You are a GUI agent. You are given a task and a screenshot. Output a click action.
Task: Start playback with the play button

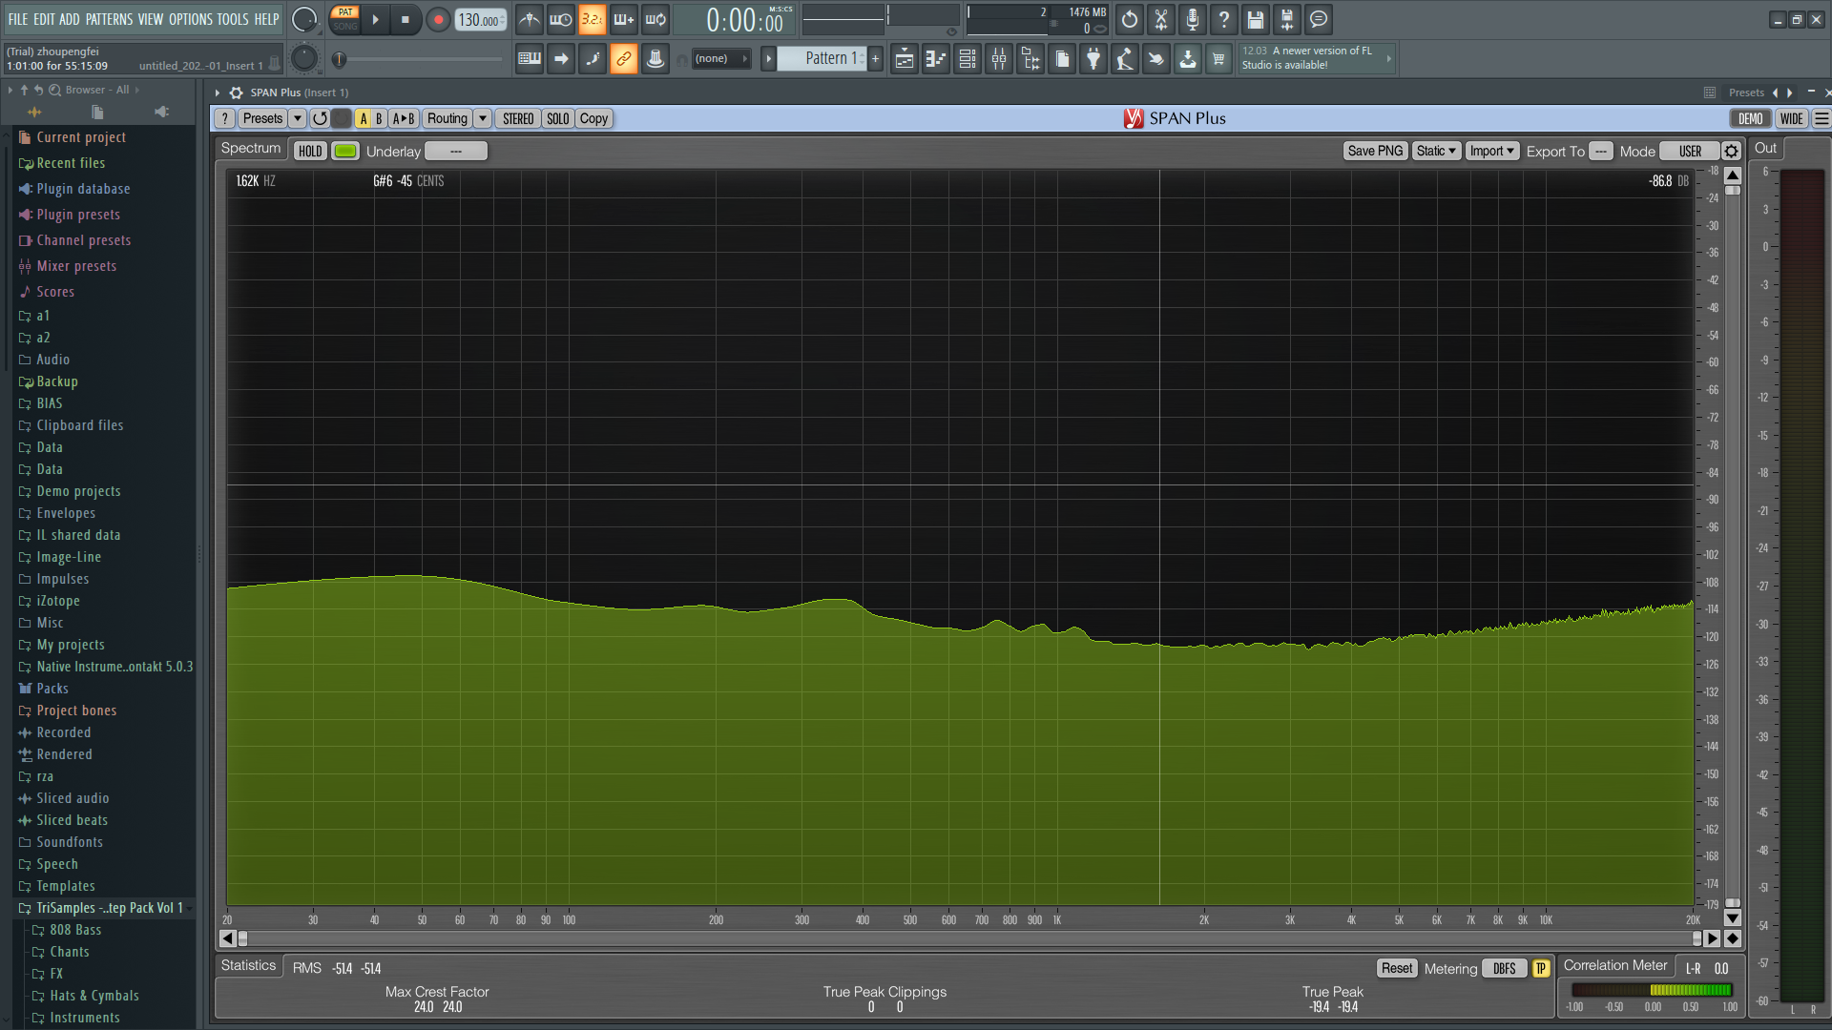(x=375, y=19)
